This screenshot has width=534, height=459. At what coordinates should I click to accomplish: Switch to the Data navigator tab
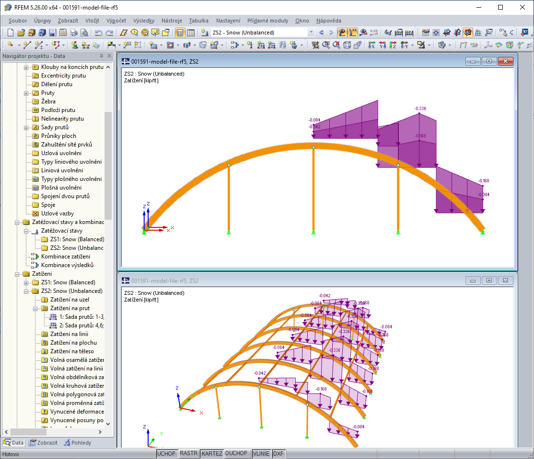click(13, 443)
